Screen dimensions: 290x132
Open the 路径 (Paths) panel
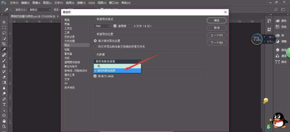coord(281,62)
